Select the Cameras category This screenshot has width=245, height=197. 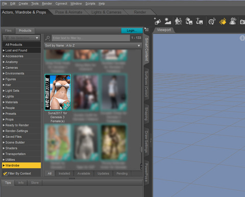[21, 68]
